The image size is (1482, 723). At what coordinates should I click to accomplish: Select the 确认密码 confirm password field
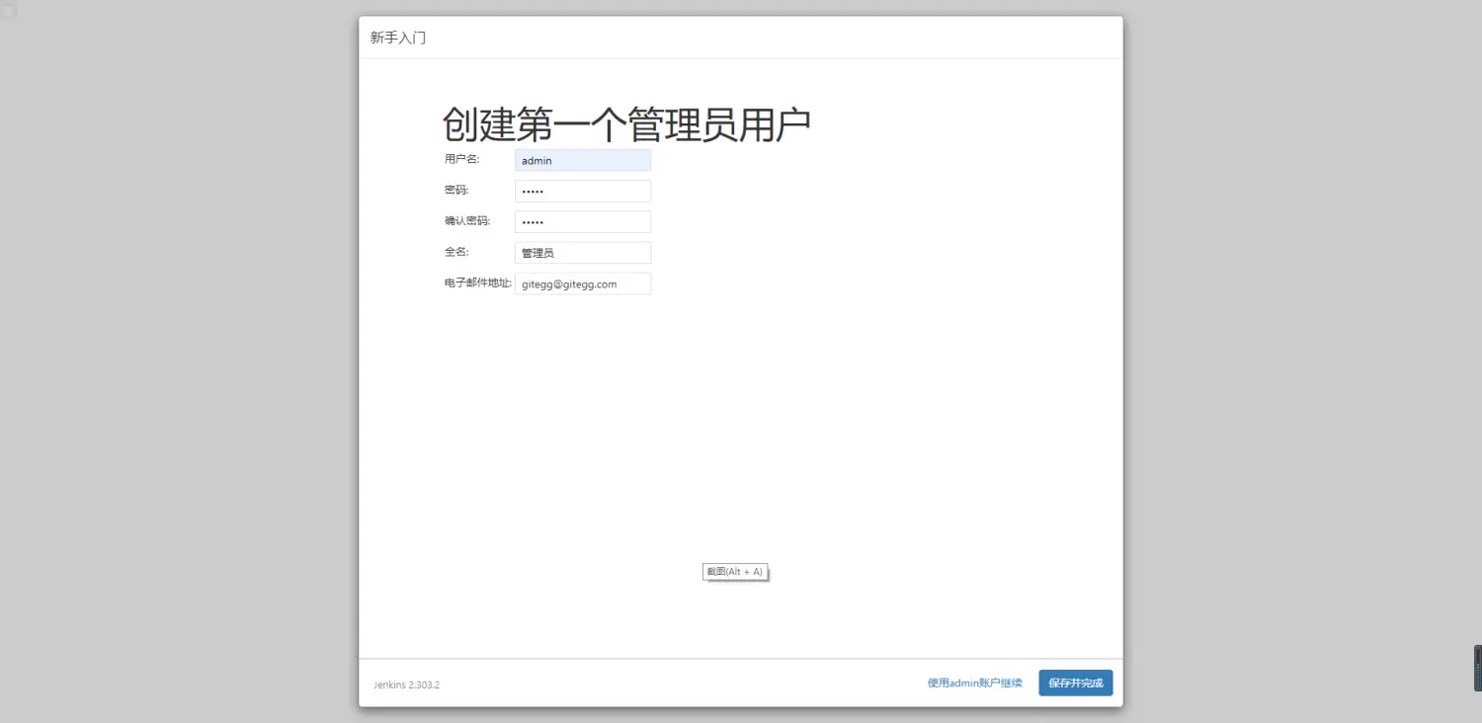583,221
